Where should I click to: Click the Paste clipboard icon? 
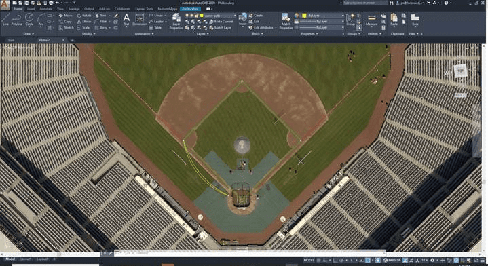point(394,20)
